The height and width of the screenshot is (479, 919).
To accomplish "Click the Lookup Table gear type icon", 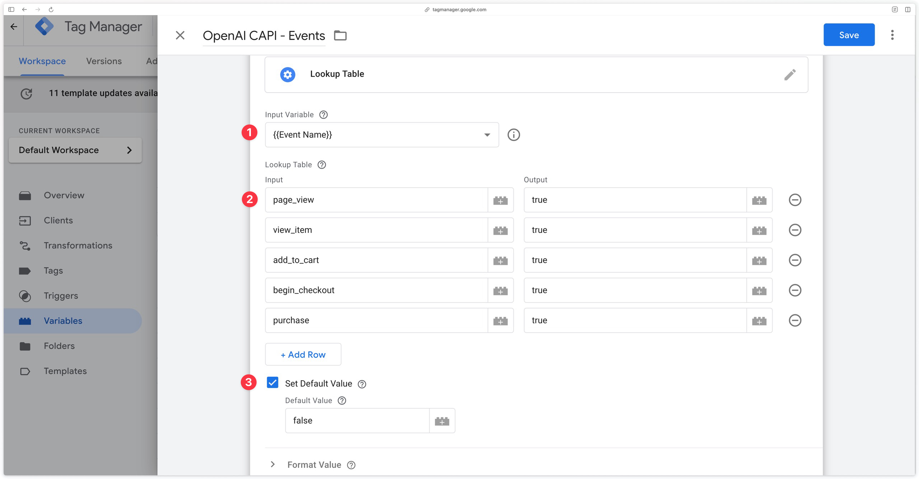I will (x=288, y=74).
